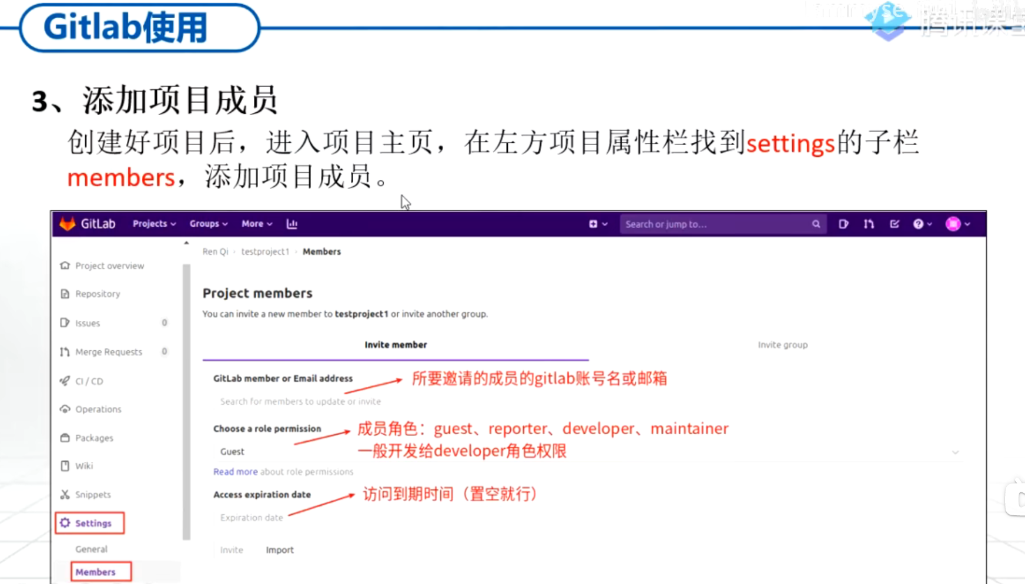This screenshot has width=1025, height=584.
Task: Click the Wiki book icon
Action: [65, 466]
